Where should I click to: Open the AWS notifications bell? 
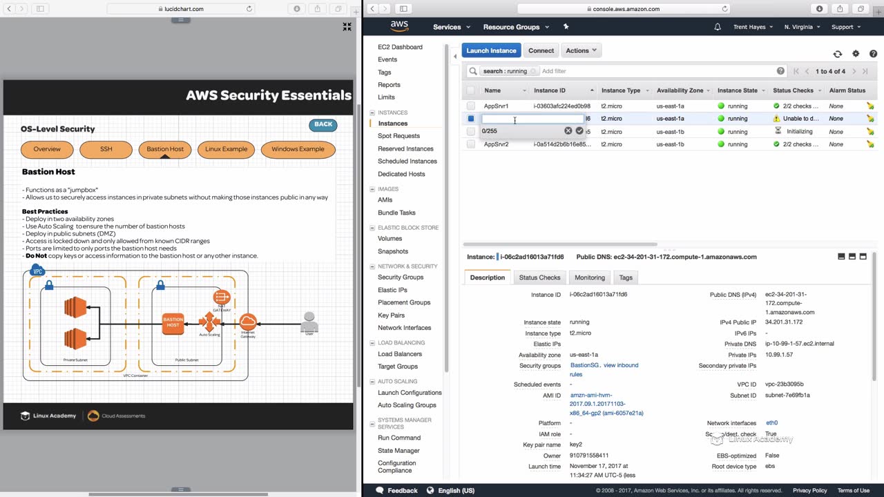point(718,27)
